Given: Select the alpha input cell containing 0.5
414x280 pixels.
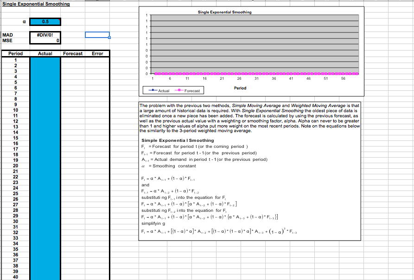Looking at the screenshot, I should coord(45,21).
